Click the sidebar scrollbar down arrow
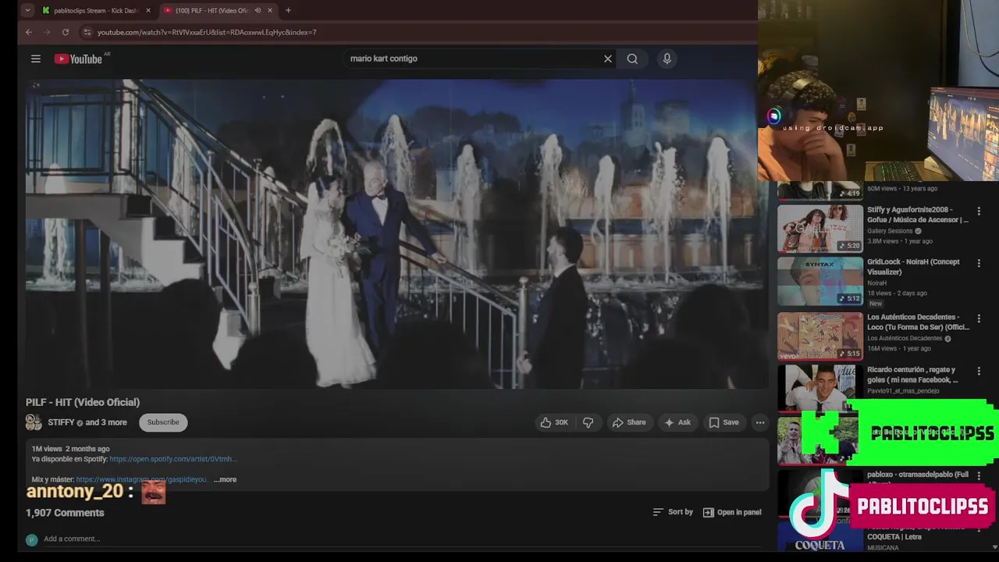Screen dimensions: 999x562 (x=994, y=548)
